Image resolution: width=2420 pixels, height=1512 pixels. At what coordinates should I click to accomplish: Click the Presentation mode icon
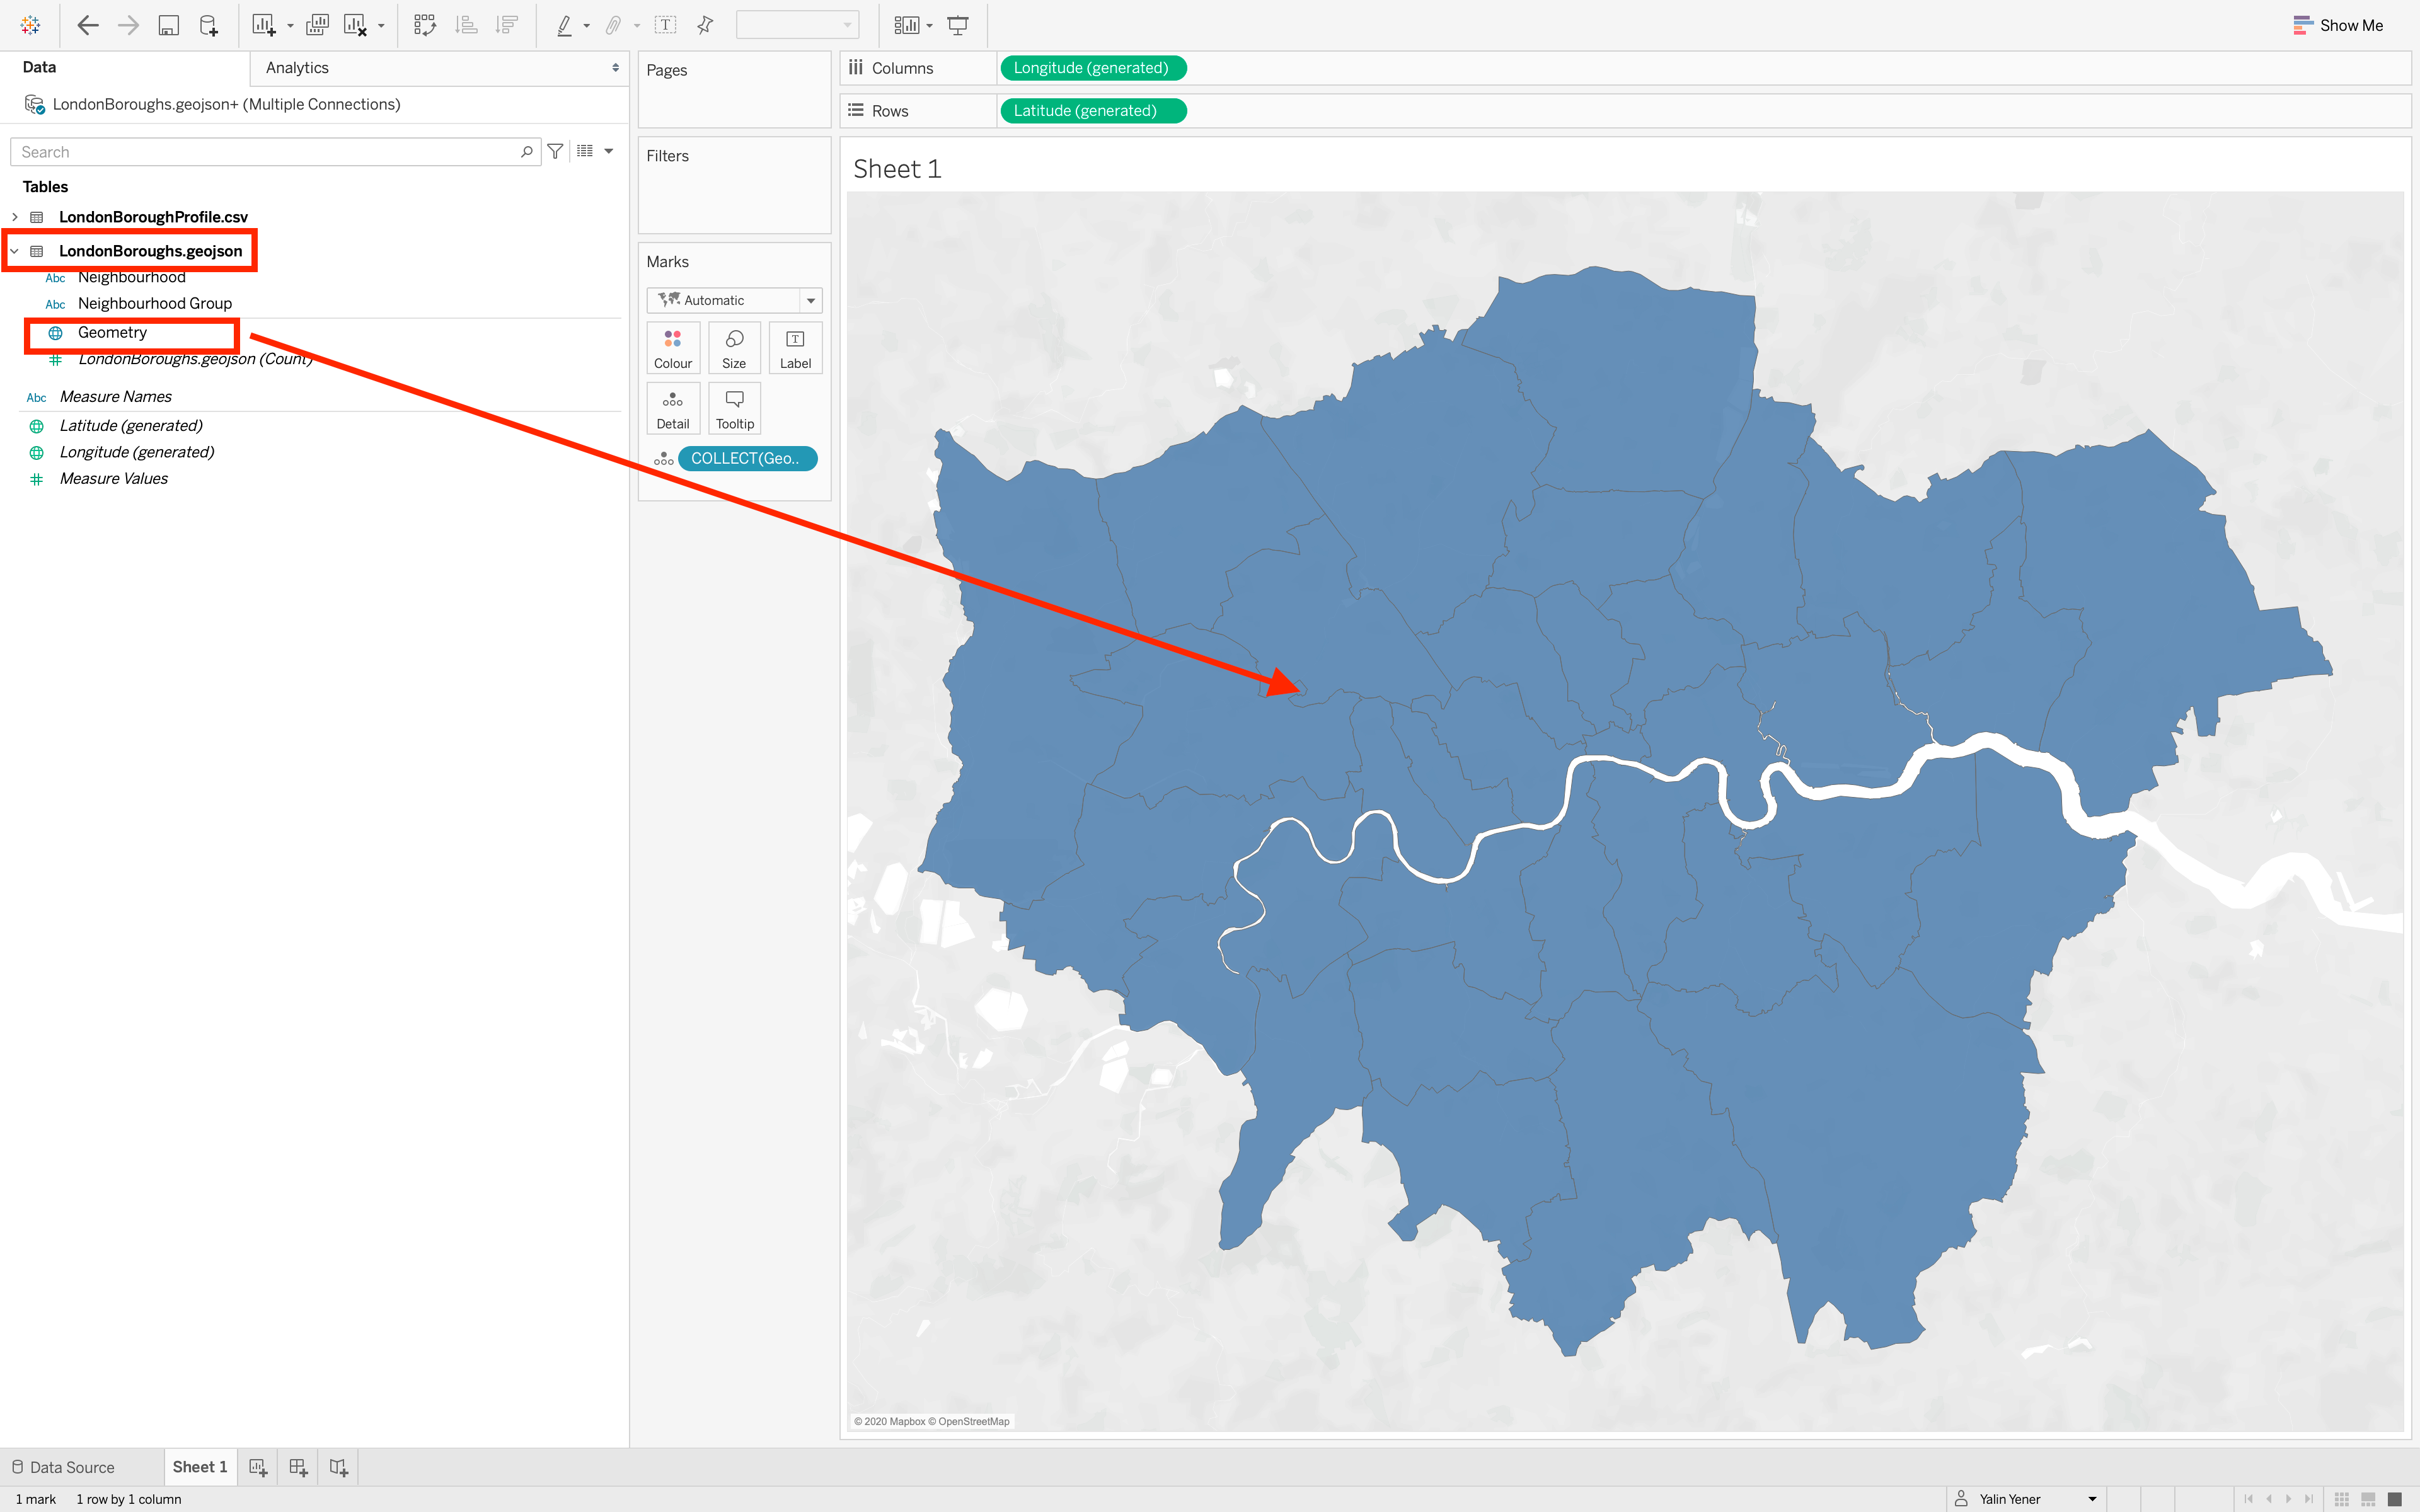[x=957, y=26]
